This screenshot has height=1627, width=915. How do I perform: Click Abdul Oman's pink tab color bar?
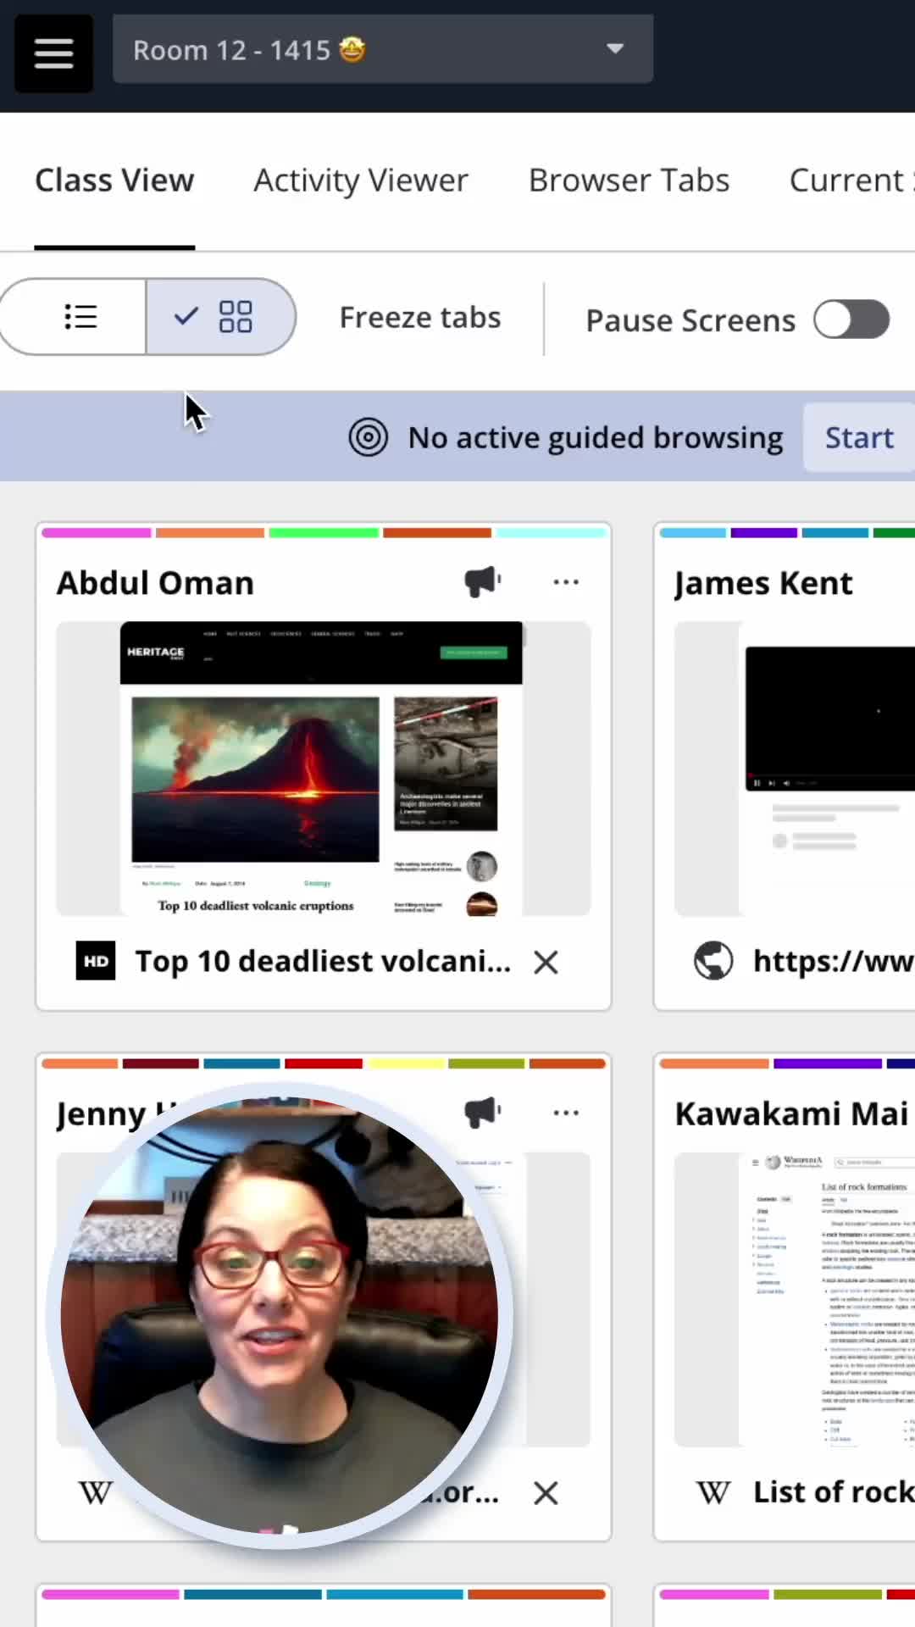[96, 533]
